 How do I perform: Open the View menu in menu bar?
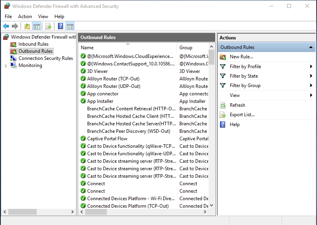click(43, 17)
